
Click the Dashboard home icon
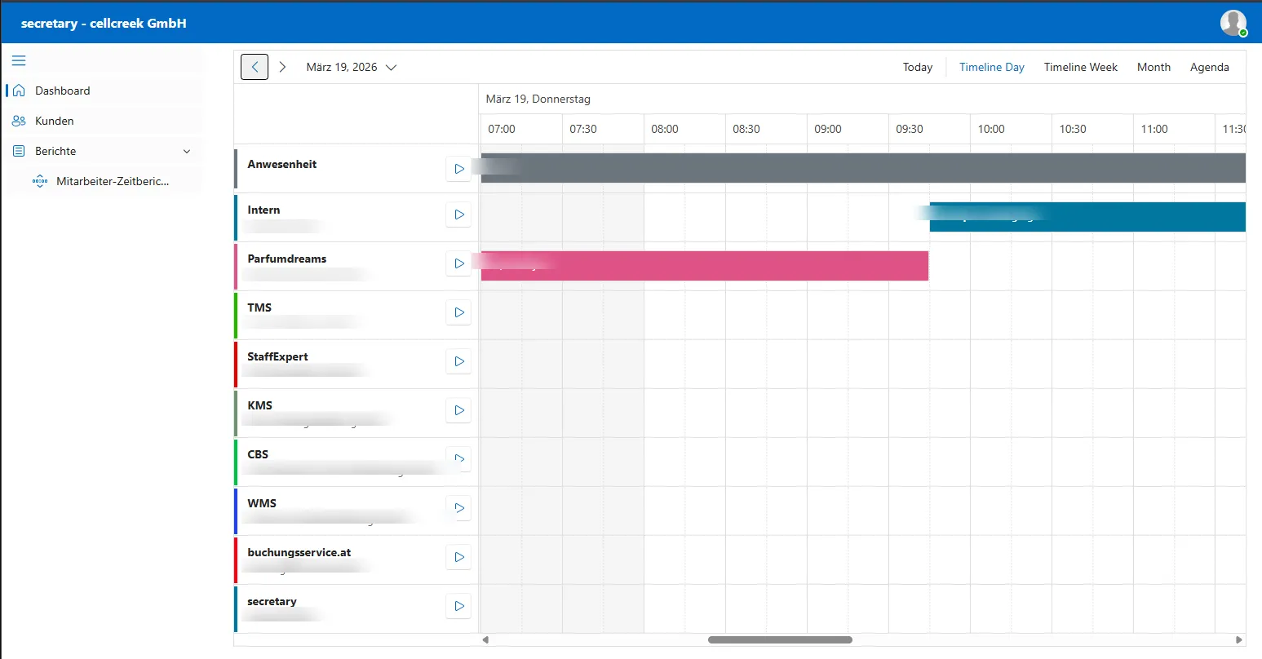(16, 90)
